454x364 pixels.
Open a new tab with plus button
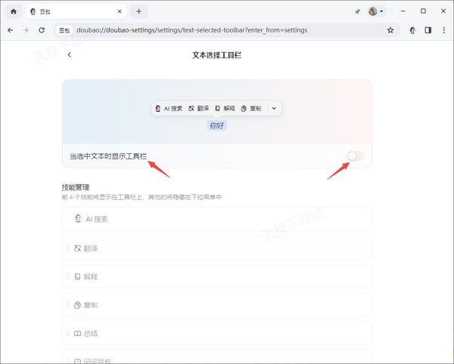(x=138, y=11)
